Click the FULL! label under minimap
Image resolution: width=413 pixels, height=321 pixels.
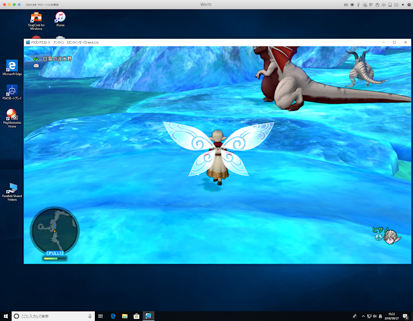coord(55,253)
